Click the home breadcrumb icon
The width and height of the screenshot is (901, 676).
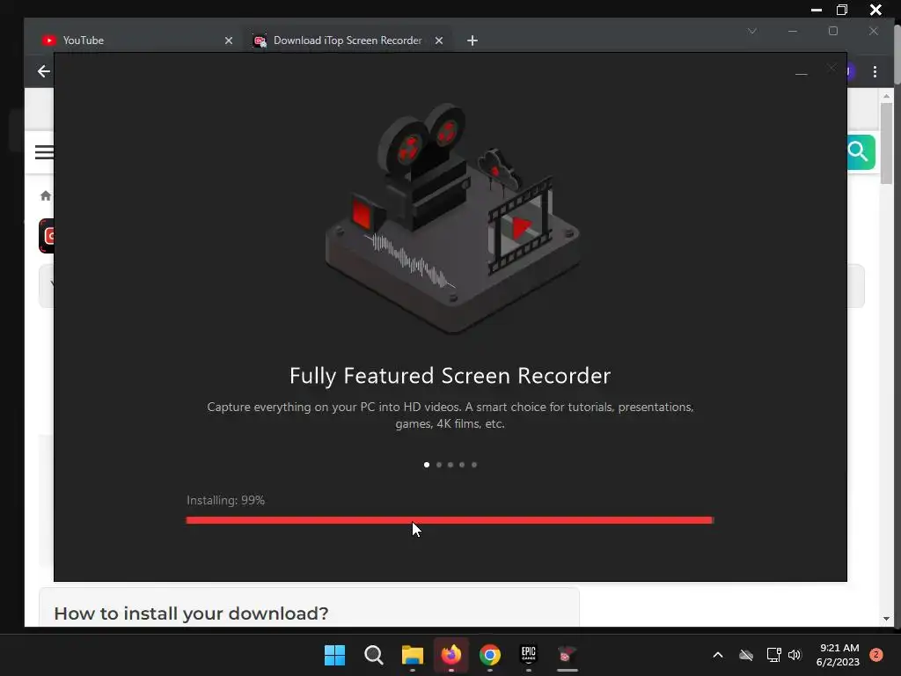46,196
